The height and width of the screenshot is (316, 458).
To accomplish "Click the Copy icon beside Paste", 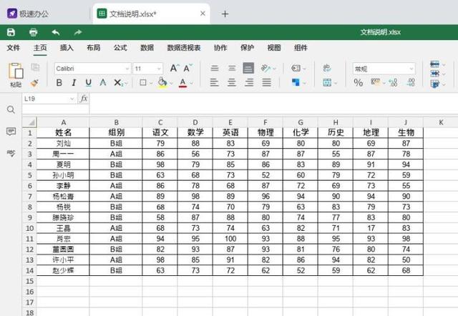I will coord(35,67).
